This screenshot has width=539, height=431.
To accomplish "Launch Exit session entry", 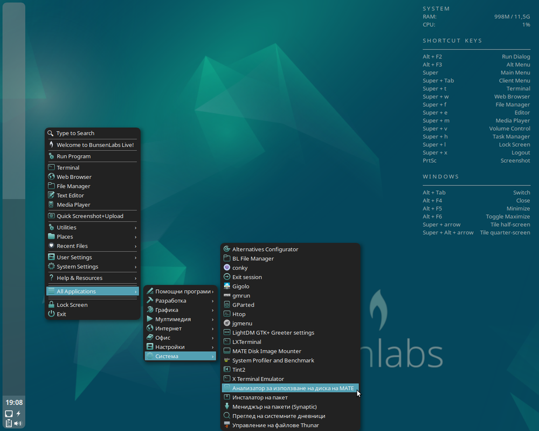I will coord(291,277).
